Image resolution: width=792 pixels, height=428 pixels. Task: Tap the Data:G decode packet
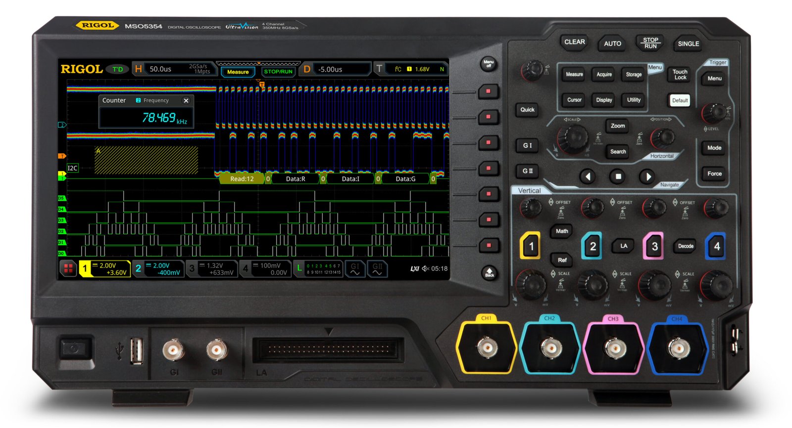click(405, 179)
